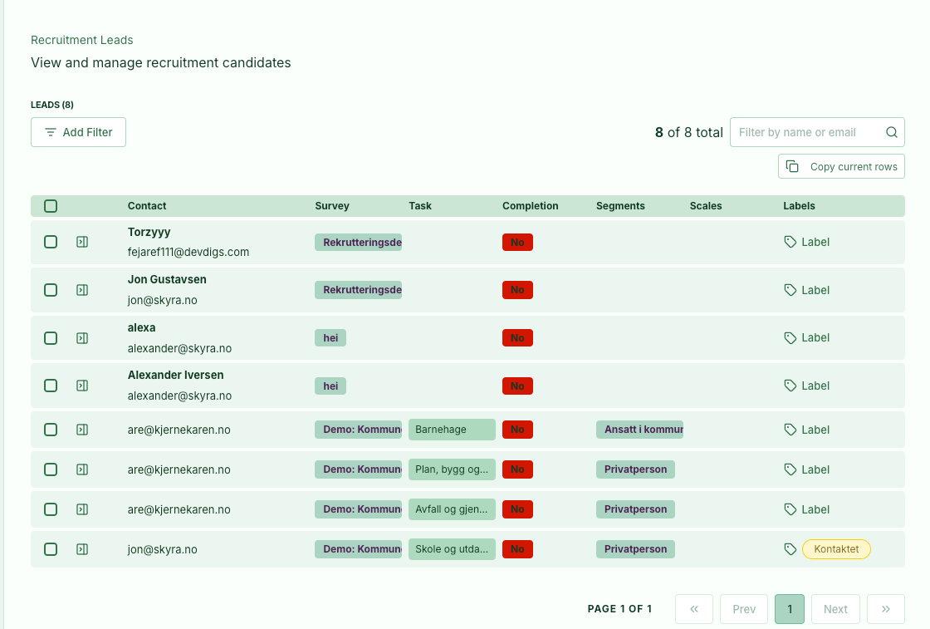
Task: Check the Torzyyy row checkbox
Action: [x=51, y=242]
